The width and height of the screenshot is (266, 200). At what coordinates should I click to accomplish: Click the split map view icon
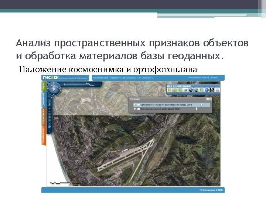point(175,90)
